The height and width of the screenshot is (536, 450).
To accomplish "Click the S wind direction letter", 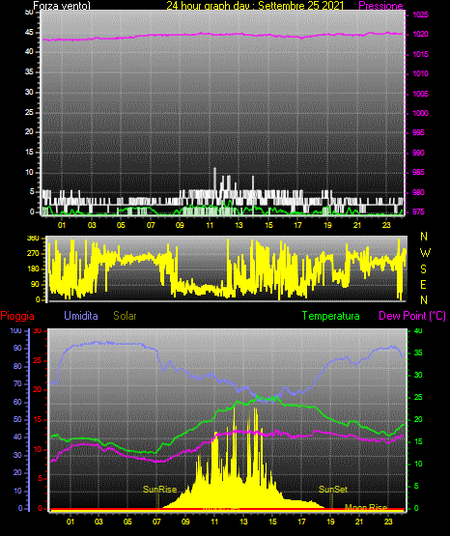I will pos(423,269).
